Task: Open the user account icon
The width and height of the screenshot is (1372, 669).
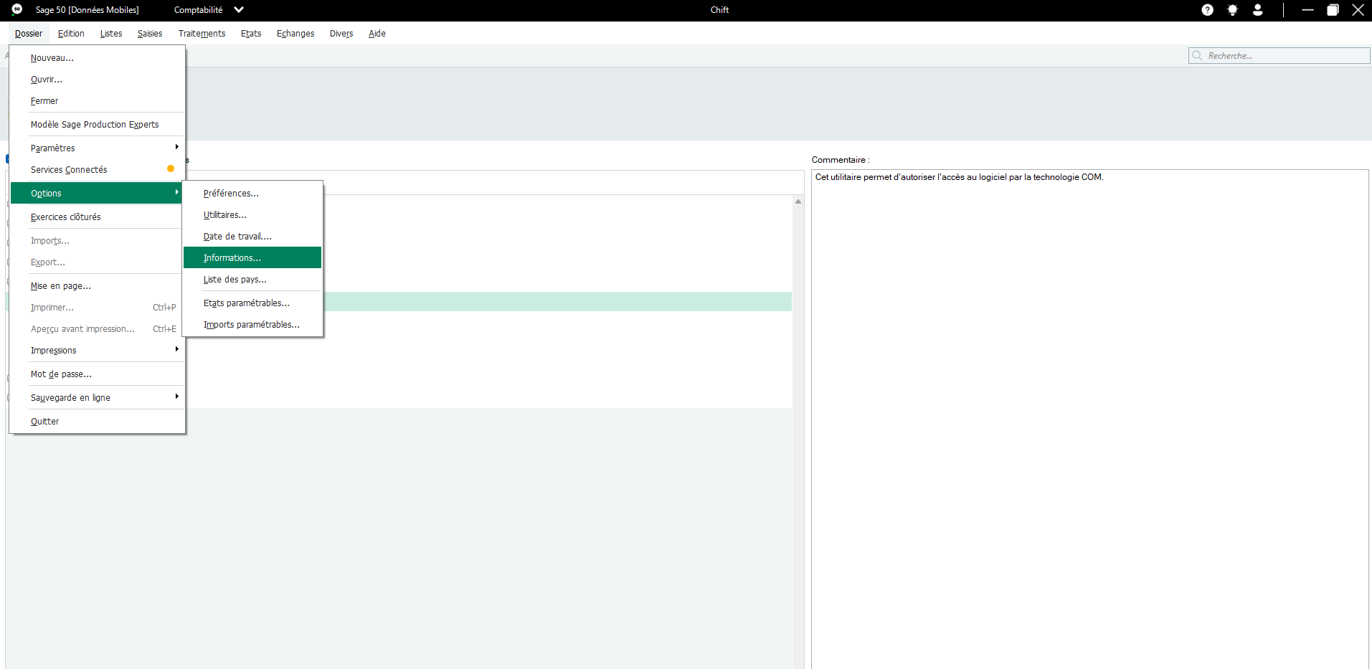Action: [x=1258, y=10]
